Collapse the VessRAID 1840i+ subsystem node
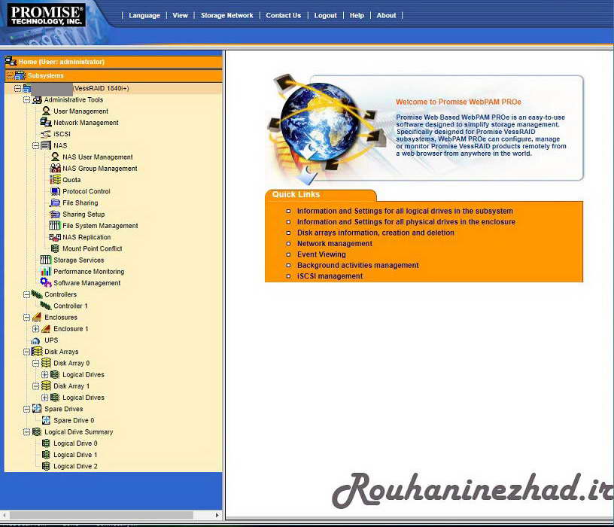614x527 pixels. pos(17,89)
